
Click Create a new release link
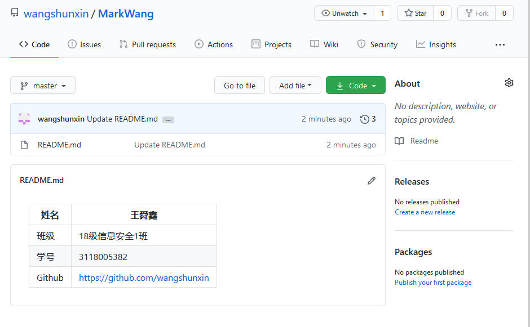point(425,212)
